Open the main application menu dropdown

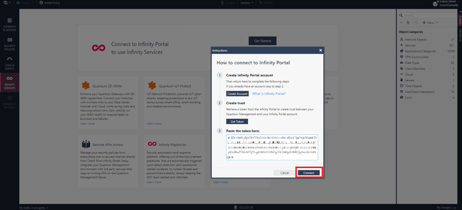[7, 3]
